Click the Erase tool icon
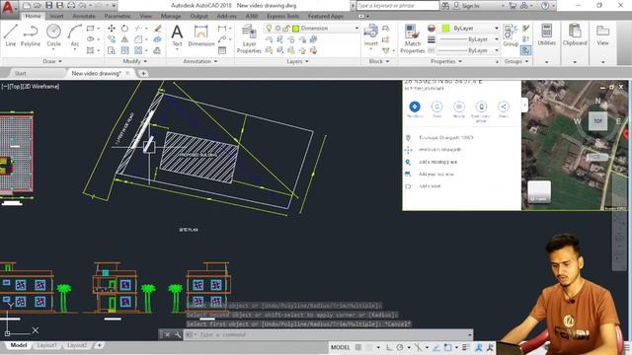Image resolution: width=632 pixels, height=355 pixels. [x=158, y=29]
